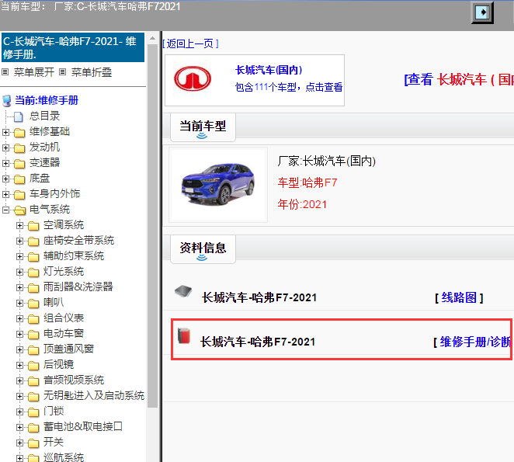The width and height of the screenshot is (514, 462).
Task: Click the folder icon for 雨刮器&洗涤器
Action: [x=33, y=288]
